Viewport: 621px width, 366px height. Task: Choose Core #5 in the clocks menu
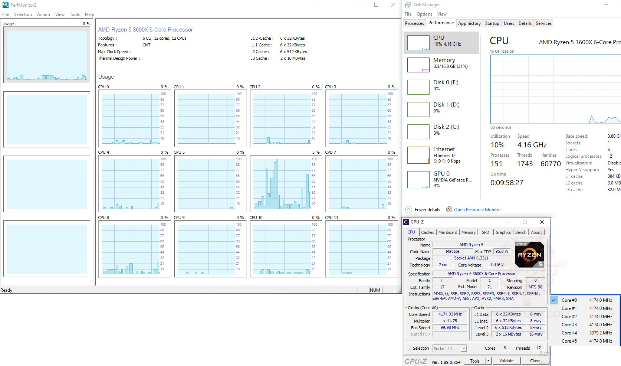[x=585, y=341]
